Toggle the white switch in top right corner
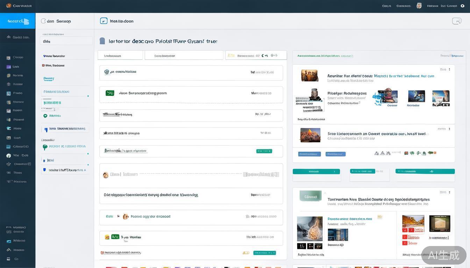 coord(462,6)
